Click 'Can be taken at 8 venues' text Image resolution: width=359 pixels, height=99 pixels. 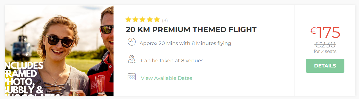click(173, 61)
